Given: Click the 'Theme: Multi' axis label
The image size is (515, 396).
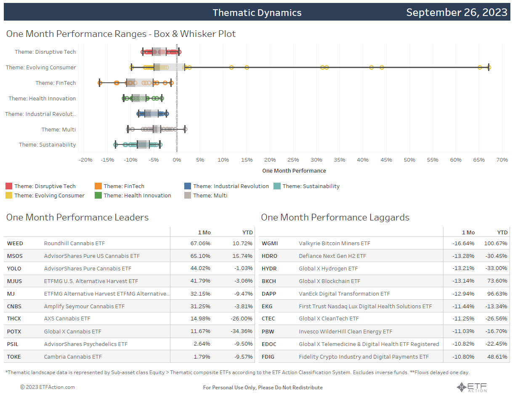Looking at the screenshot, I should click(x=58, y=130).
